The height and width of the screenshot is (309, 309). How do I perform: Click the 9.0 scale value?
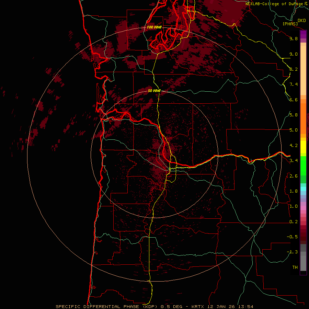pos(294,54)
